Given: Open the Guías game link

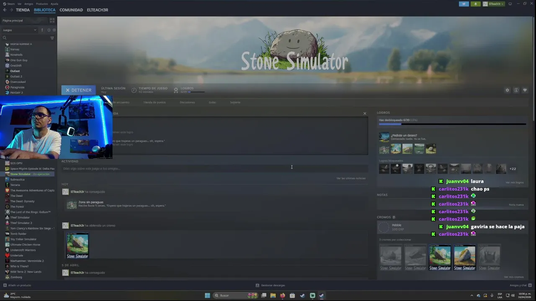Looking at the screenshot, I should [x=212, y=102].
